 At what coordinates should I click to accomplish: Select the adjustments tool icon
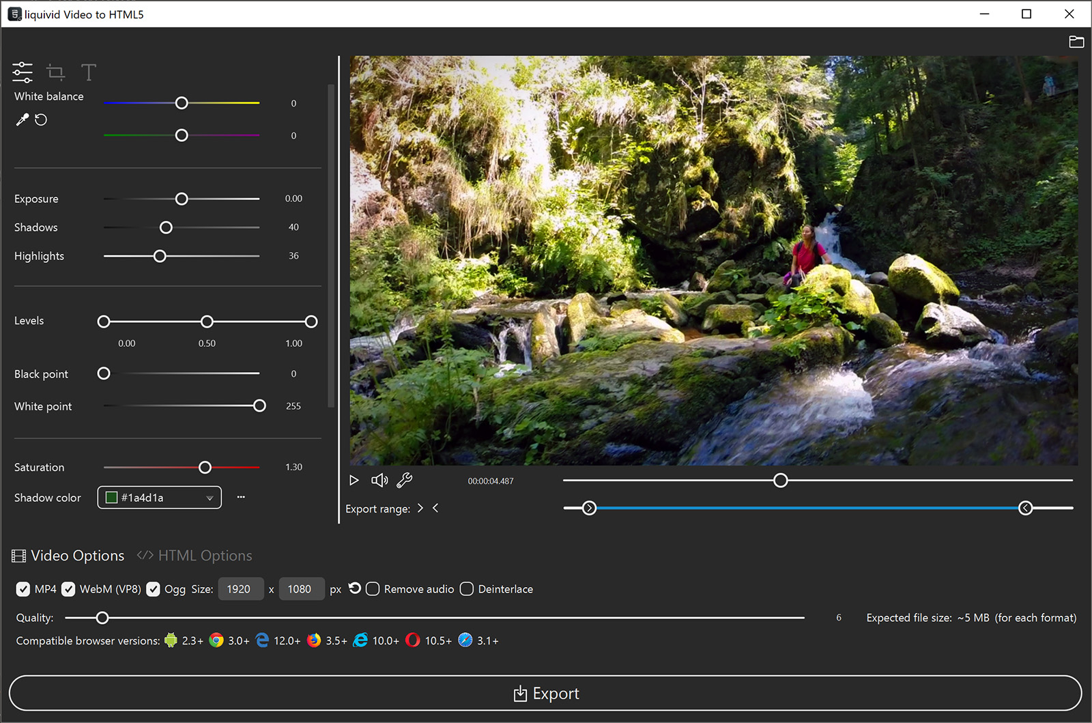tap(23, 72)
